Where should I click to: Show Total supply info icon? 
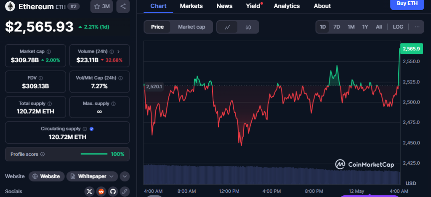50,104
